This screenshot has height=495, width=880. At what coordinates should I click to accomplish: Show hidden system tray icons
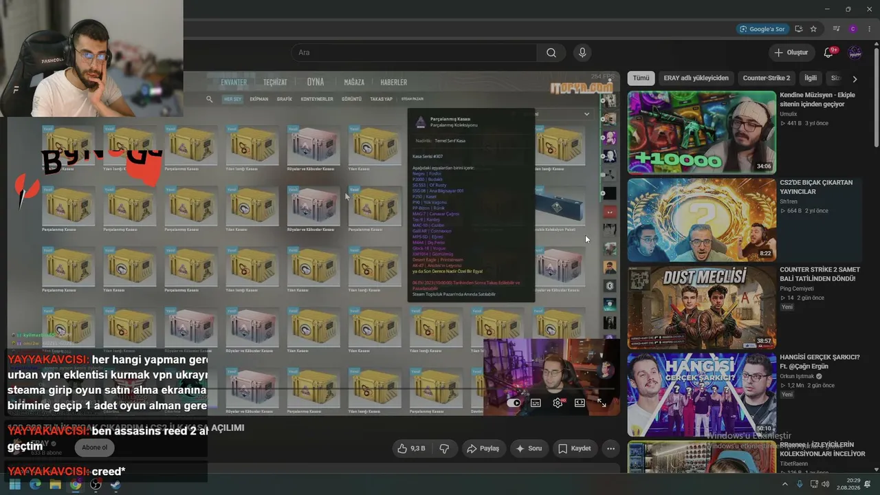pyautogui.click(x=785, y=484)
